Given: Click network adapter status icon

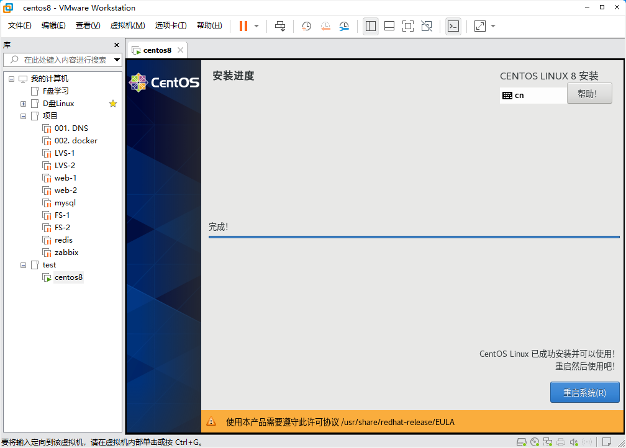Looking at the screenshot, I should click(x=548, y=442).
